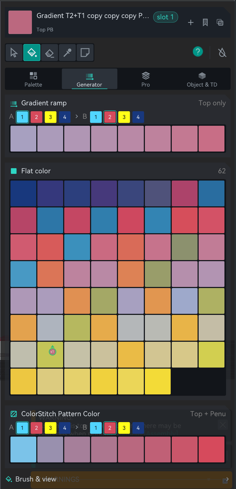Select ColorStitch A color 1

click(22, 428)
